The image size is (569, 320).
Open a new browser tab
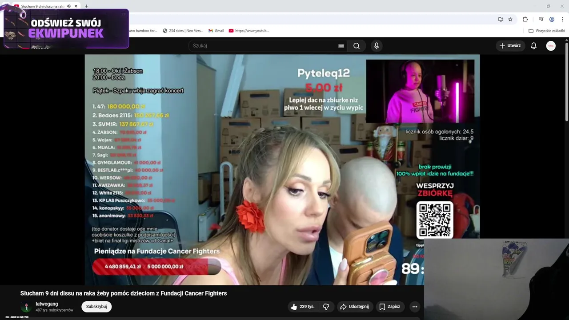(x=86, y=6)
